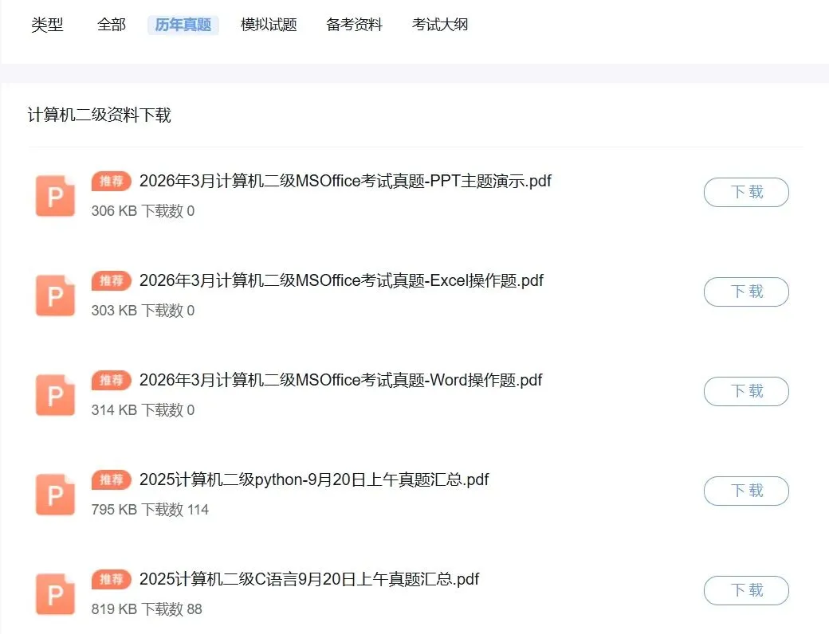The height and width of the screenshot is (634, 829).
Task: Click the PDF icon next to Word操作题 file
Action: click(54, 394)
